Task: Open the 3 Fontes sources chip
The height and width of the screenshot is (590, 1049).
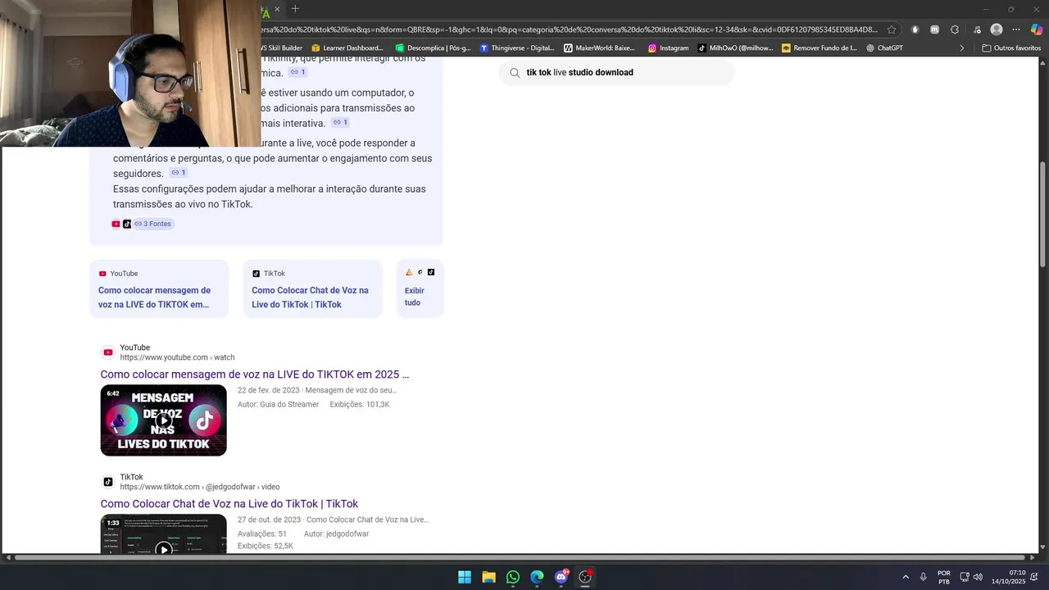Action: pyautogui.click(x=152, y=224)
